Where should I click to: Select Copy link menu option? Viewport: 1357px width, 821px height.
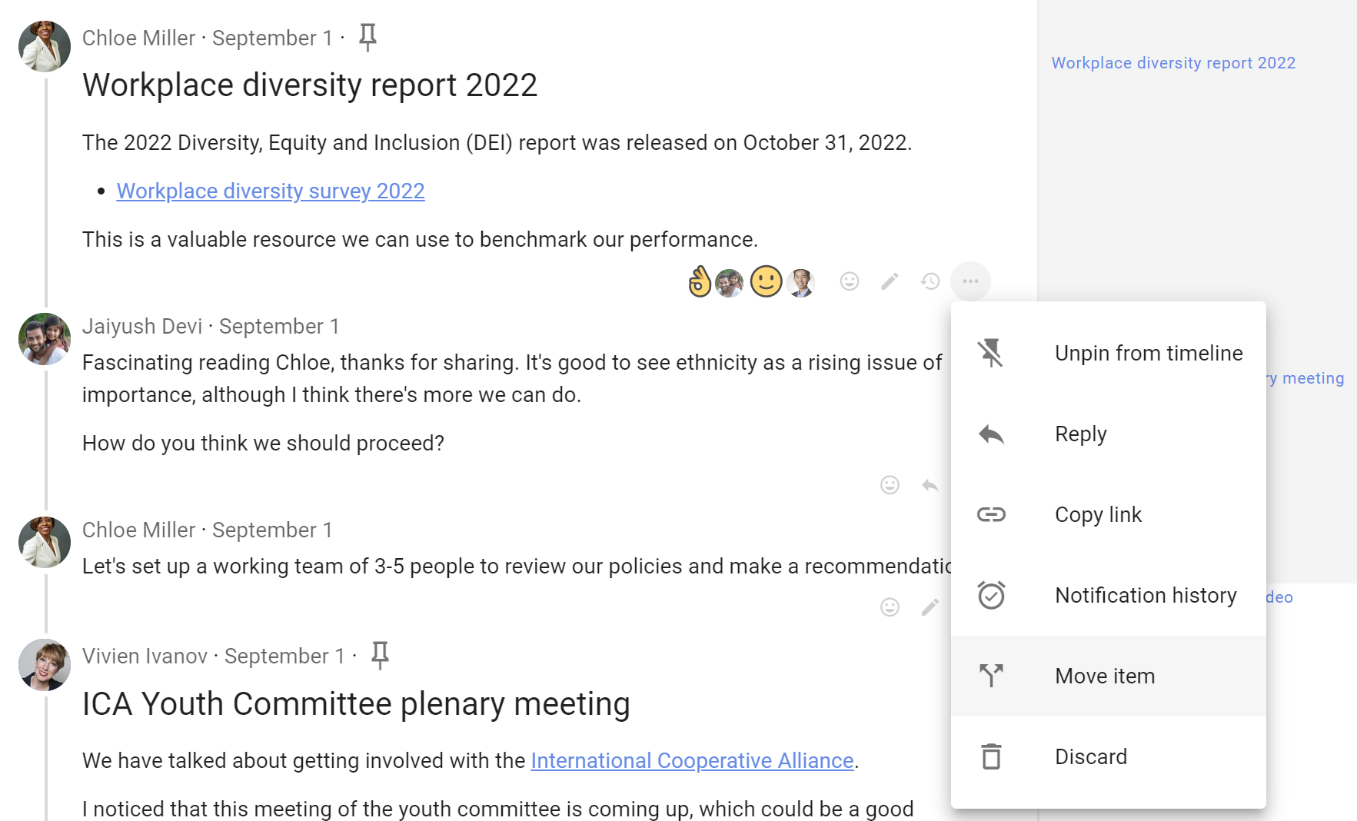(x=1108, y=514)
